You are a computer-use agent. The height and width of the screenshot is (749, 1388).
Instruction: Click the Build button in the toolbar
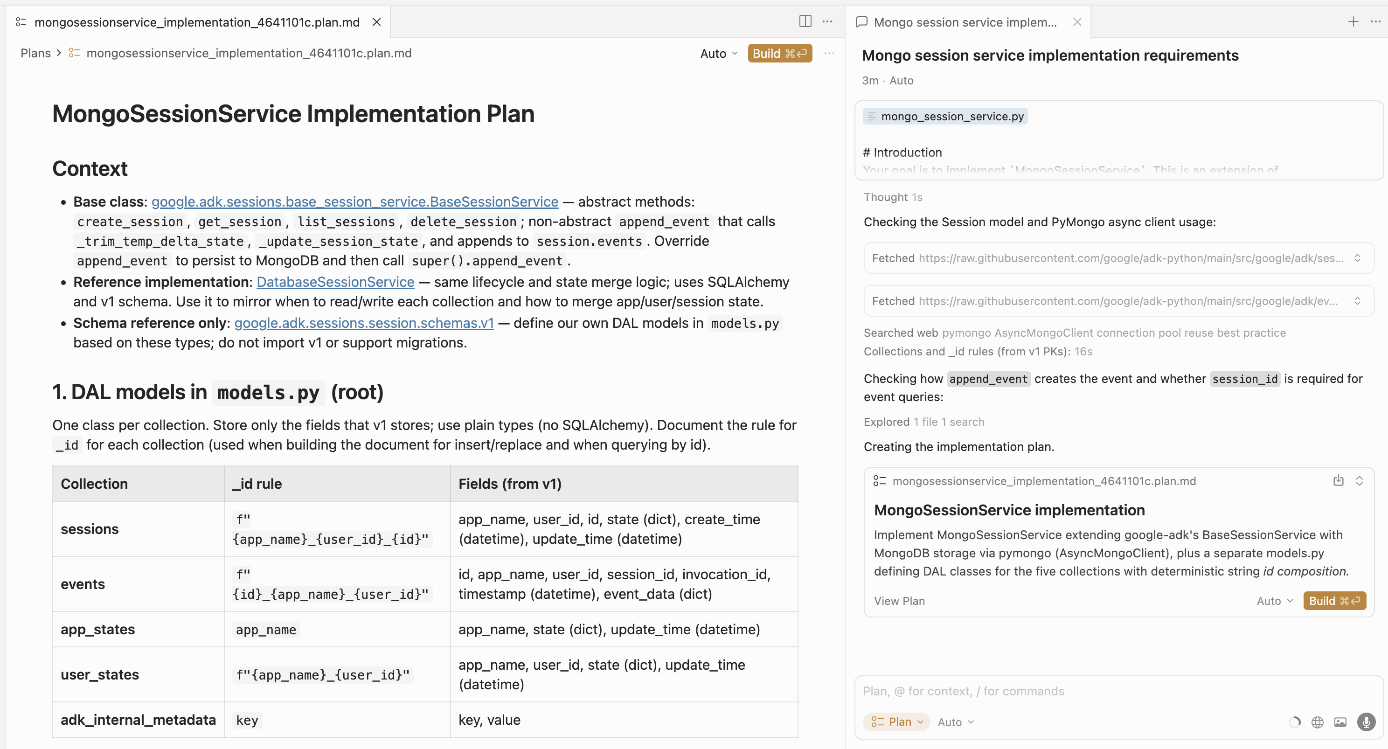tap(780, 53)
